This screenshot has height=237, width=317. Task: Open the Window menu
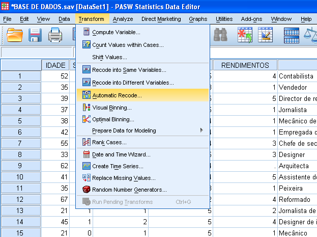pos(281,19)
